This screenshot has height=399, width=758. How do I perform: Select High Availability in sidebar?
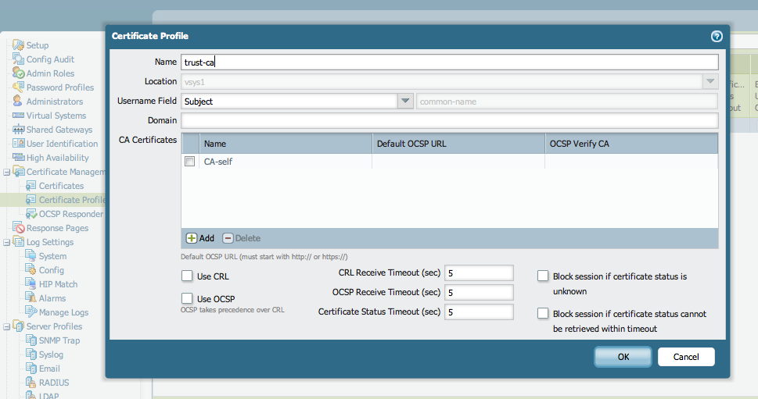click(57, 158)
